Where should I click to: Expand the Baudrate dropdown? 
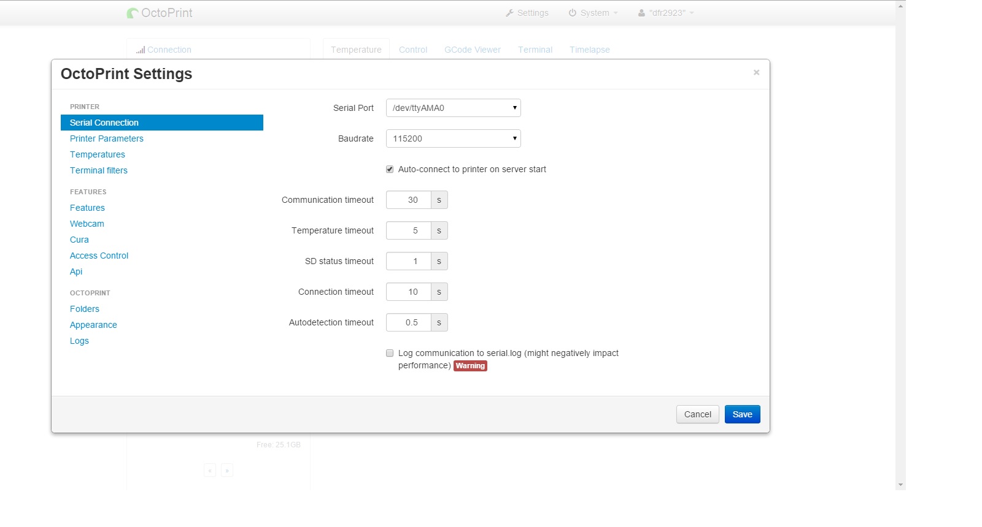453,138
